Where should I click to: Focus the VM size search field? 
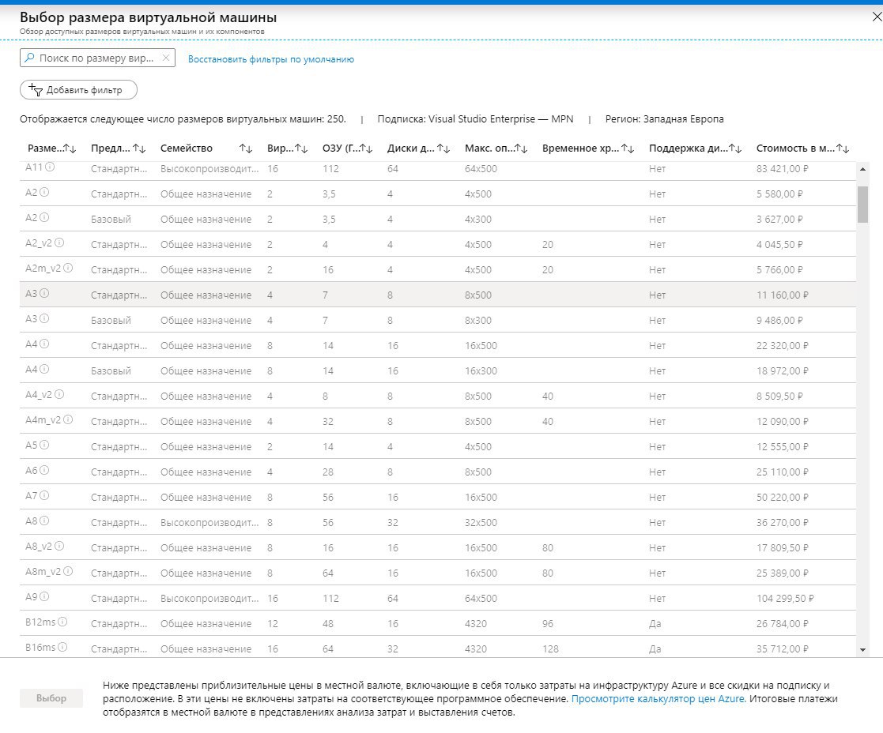pos(97,58)
